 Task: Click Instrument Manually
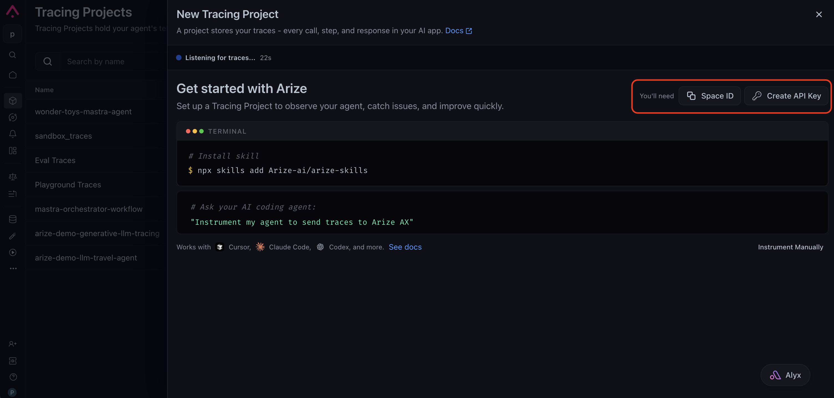point(790,247)
